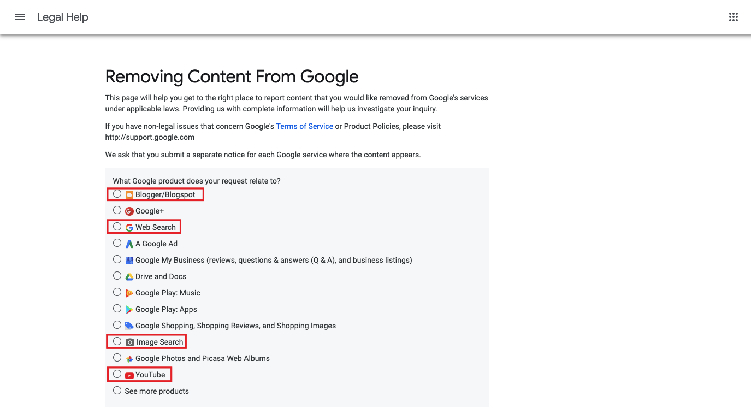
Task: Choose the Google Play: Music radio option
Action: [117, 292]
